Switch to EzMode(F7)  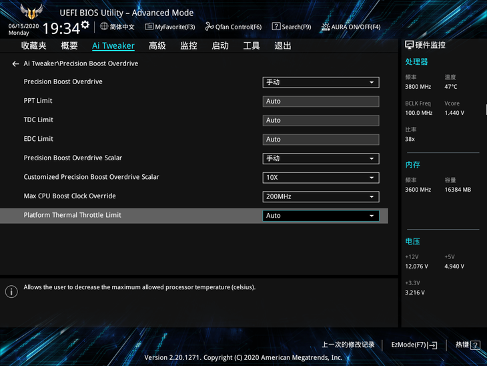(x=414, y=345)
